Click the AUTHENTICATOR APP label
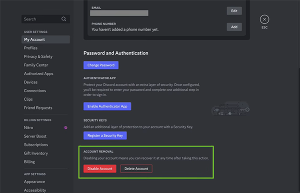 [99, 78]
